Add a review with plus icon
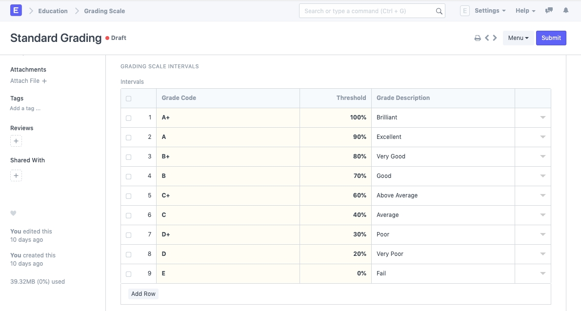Screen dimensions: 581x311 coord(16,141)
